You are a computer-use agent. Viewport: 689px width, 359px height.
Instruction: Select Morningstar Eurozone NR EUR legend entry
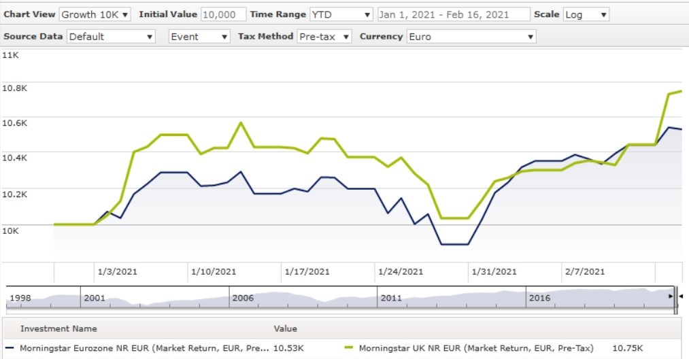point(144,348)
